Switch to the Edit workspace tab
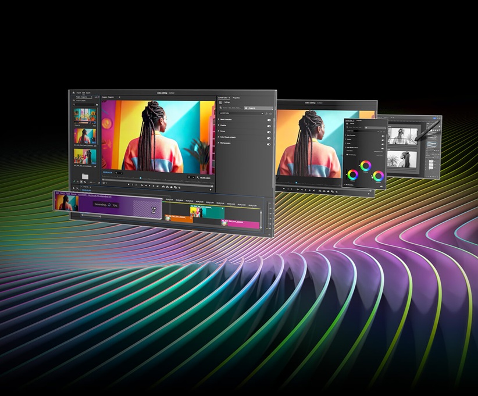This screenshot has width=478, height=396. click(84, 92)
